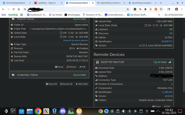Select the Folder ID value ctgmp-otawa
The height and width of the screenshot is (115, 185).
(x=81, y=25)
